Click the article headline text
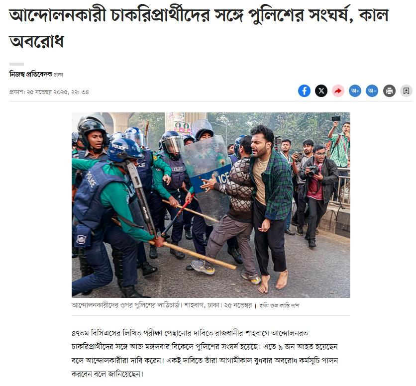Screen dimensions: 416x386 [199, 28]
